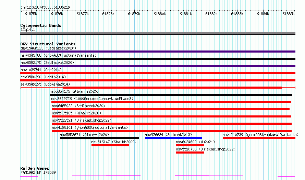This screenshot has width=305, height=180.
Task: Click the RefSeq Genes track title
Action: (x=35, y=168)
